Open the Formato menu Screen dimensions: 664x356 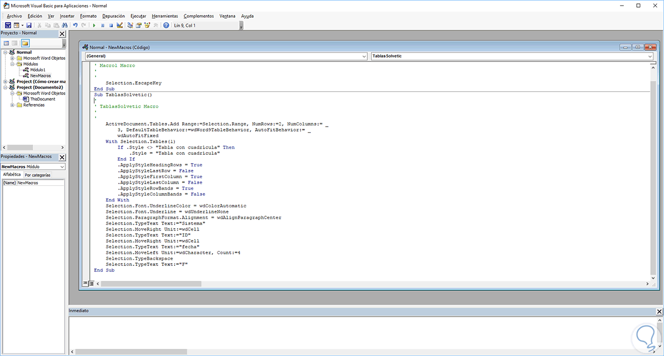(x=88, y=16)
